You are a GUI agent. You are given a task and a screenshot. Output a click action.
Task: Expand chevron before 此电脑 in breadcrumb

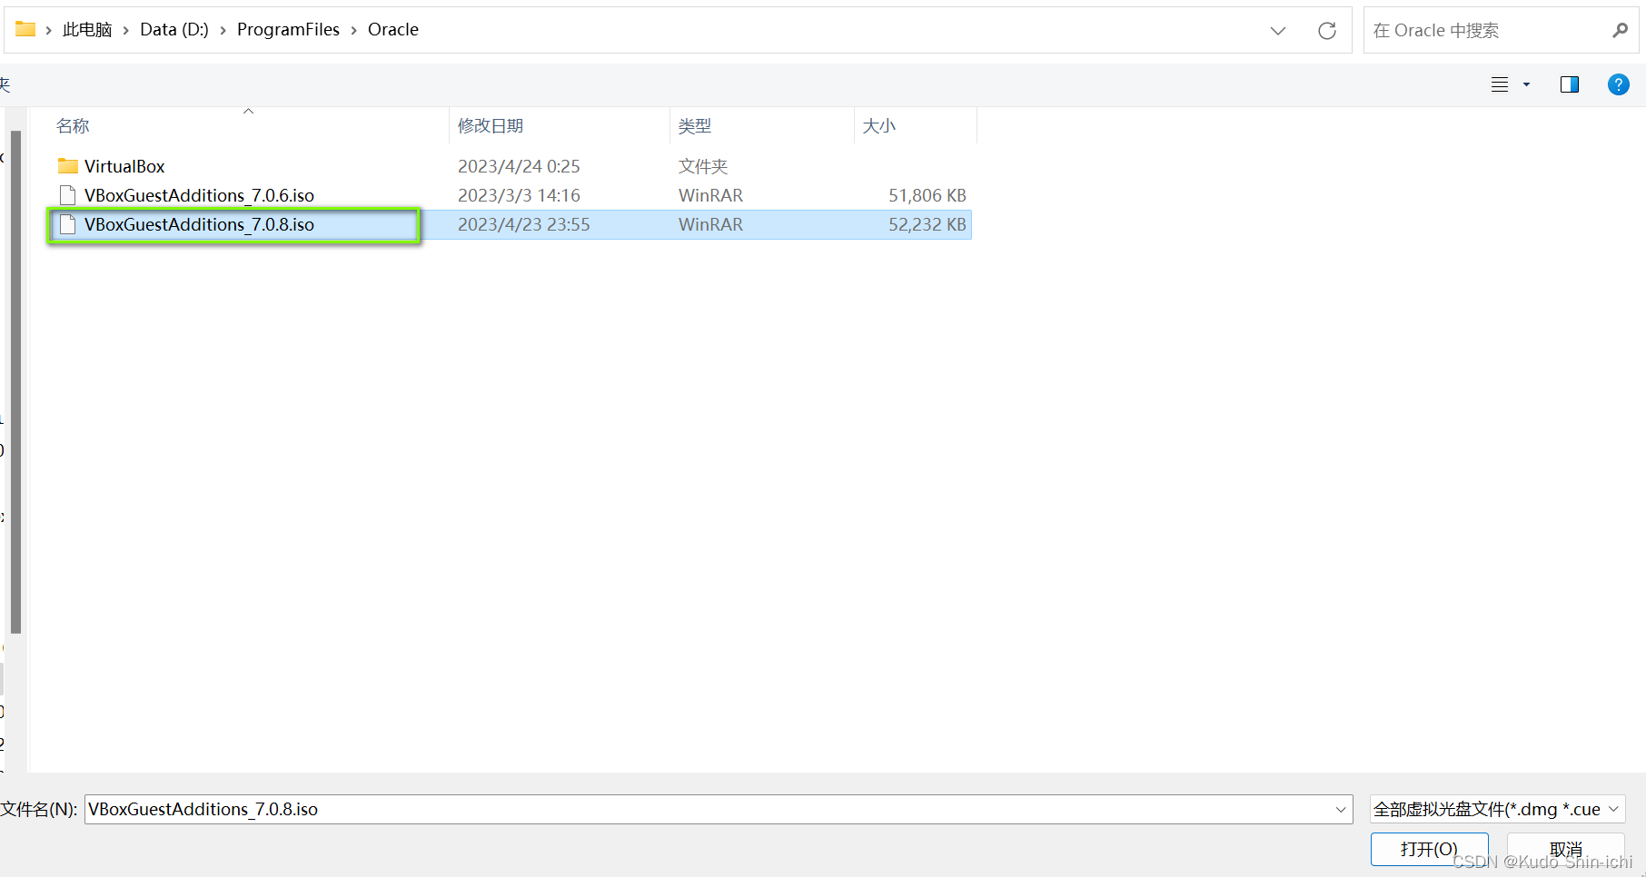49,30
